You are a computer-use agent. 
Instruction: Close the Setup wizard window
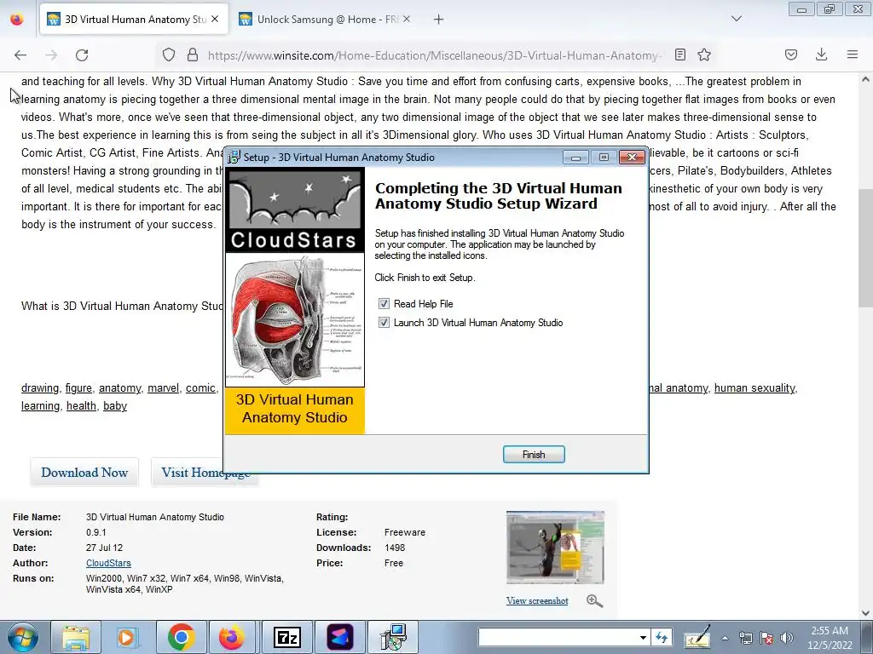point(632,158)
